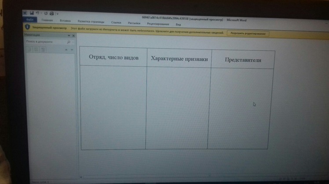Click the Отряд, число видов header cell
This screenshot has width=329, height=184.
coord(113,57)
